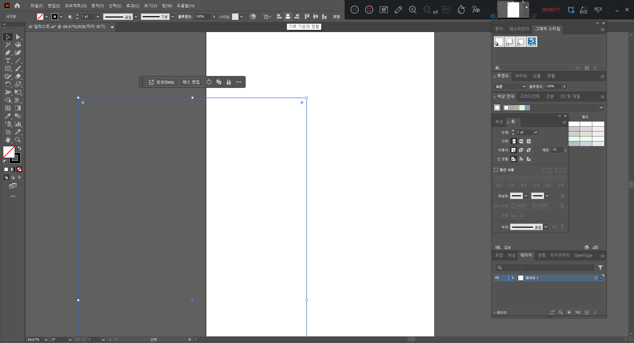This screenshot has width=634, height=343.
Task: Select the Shape Builder tool
Action: tap(8, 100)
